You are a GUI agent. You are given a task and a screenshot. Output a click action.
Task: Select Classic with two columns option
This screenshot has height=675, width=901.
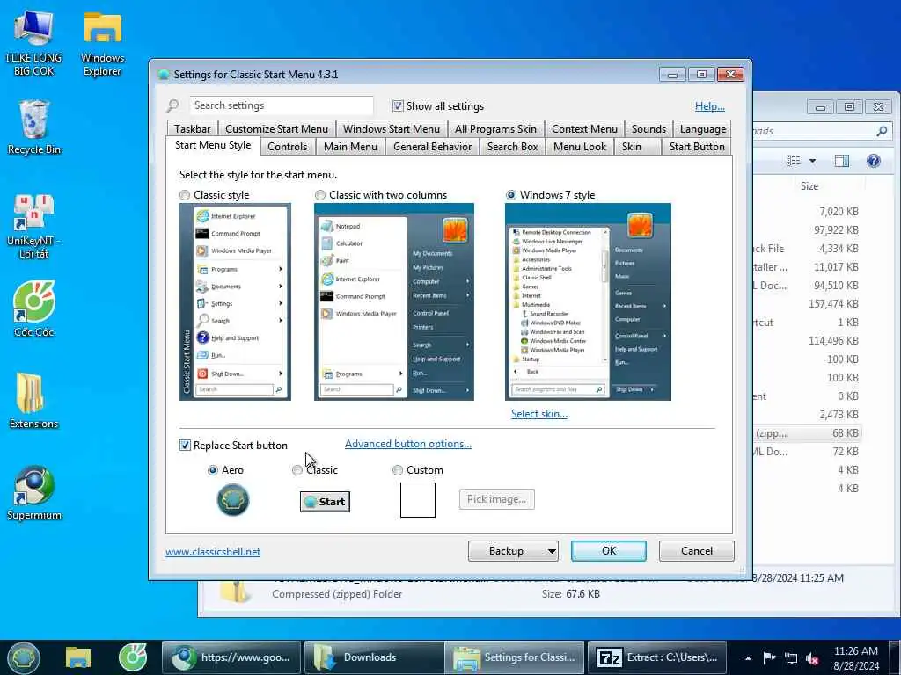click(320, 195)
